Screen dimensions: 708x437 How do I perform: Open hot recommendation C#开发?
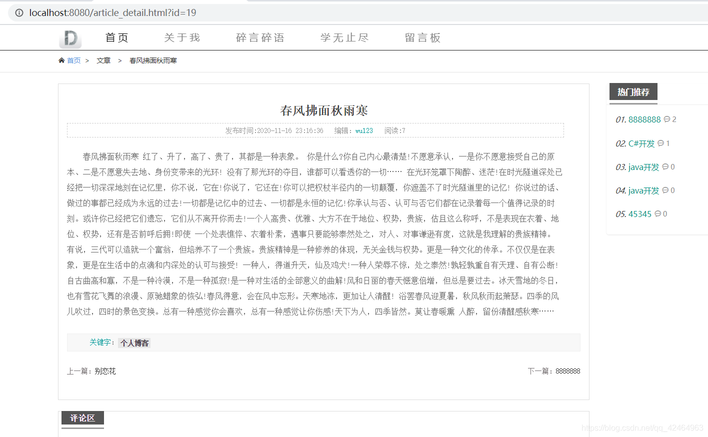click(641, 143)
